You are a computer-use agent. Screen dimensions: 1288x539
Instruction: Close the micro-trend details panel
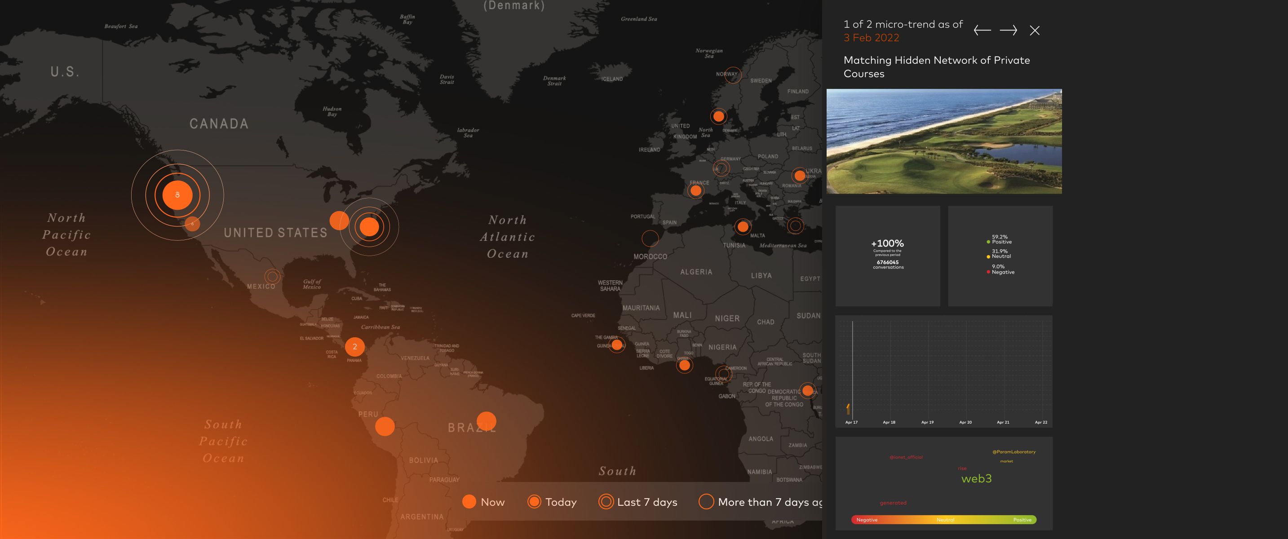point(1035,31)
